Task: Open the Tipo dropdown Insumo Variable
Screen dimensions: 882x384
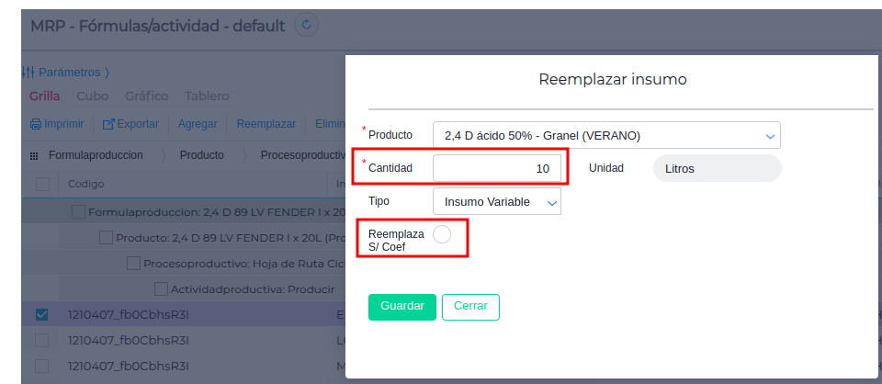Action: [497, 201]
